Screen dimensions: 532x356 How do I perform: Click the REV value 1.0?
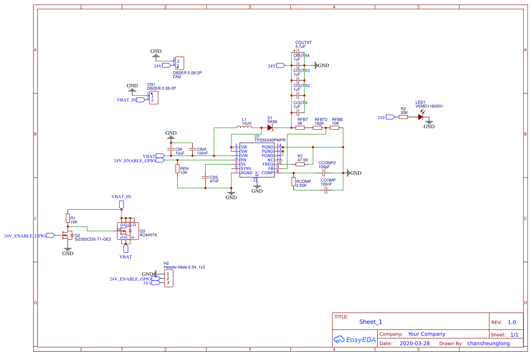512,322
